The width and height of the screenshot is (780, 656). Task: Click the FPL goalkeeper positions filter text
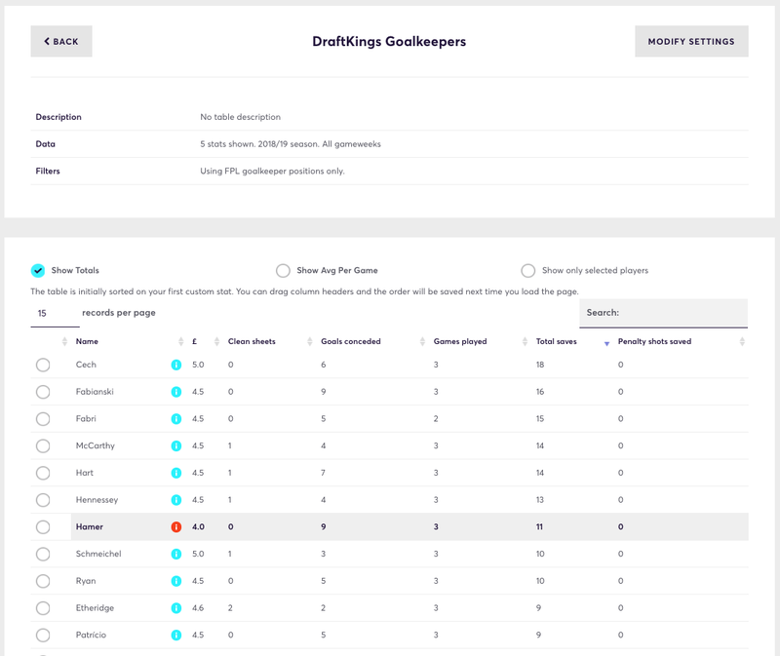(272, 172)
